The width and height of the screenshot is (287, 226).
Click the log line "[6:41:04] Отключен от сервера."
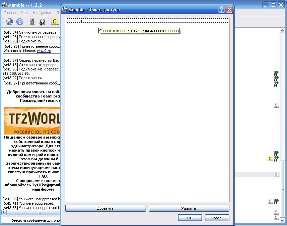click(x=30, y=32)
